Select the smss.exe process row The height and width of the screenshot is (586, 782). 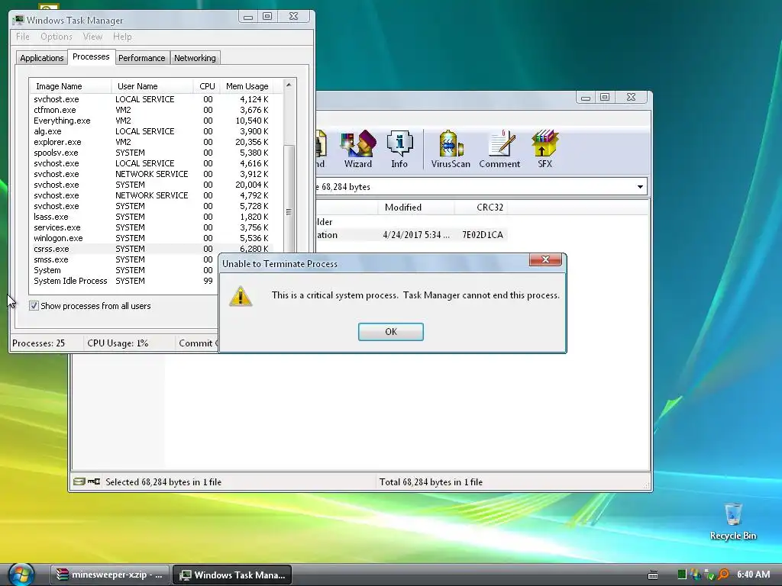pos(124,259)
